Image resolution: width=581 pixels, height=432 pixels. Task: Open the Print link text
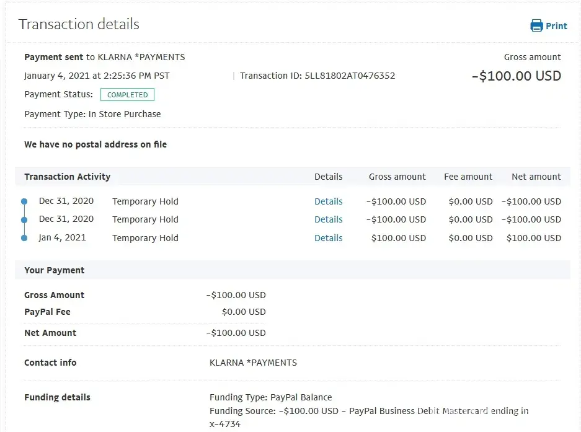pyautogui.click(x=556, y=26)
